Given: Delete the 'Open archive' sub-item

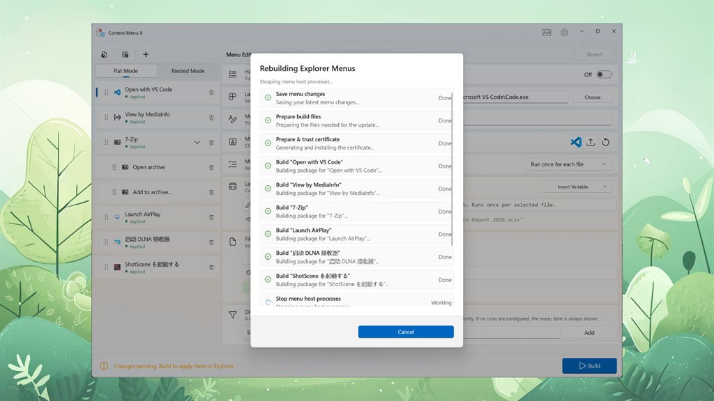Looking at the screenshot, I should point(211,167).
